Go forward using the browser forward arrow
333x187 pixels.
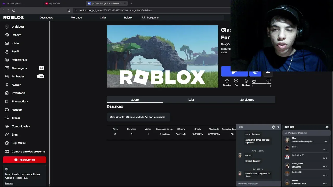pos(9,10)
